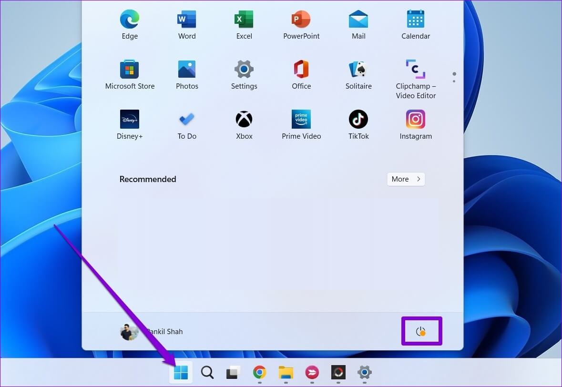This screenshot has height=387, width=562.
Task: Launch Google Chrome from taskbar
Action: pyautogui.click(x=259, y=372)
